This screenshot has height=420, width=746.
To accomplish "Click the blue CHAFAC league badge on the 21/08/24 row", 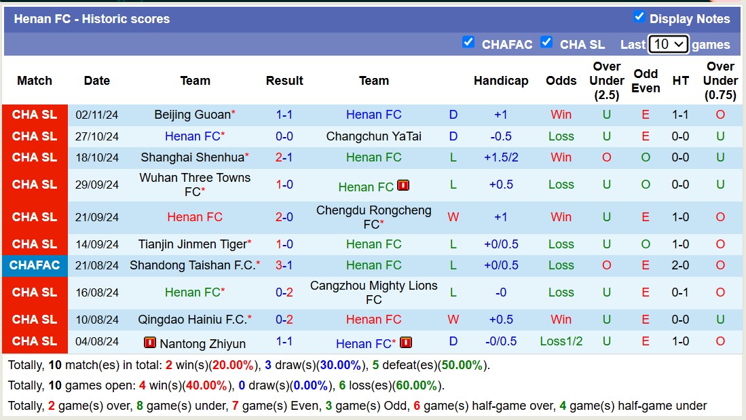I will 35,265.
